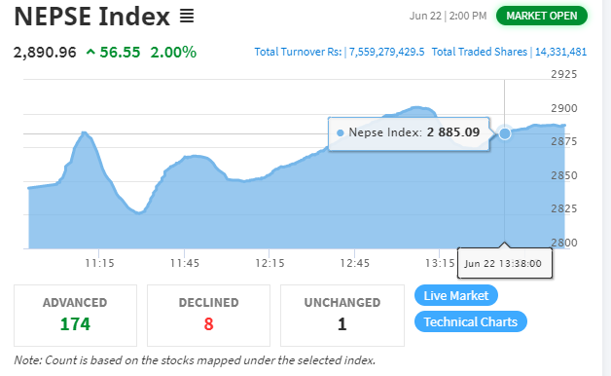The width and height of the screenshot is (611, 376).
Task: Open the index list menu icon
Action: [187, 16]
